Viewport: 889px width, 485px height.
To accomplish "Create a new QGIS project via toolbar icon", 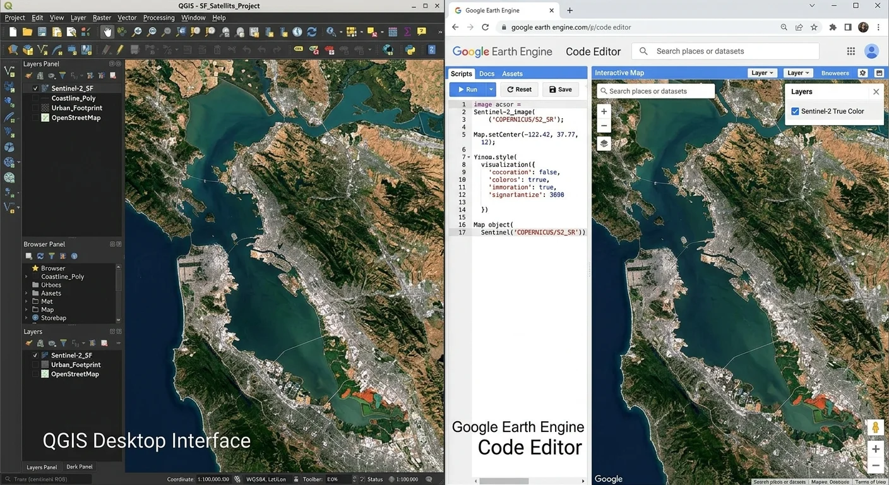I will click(x=13, y=32).
